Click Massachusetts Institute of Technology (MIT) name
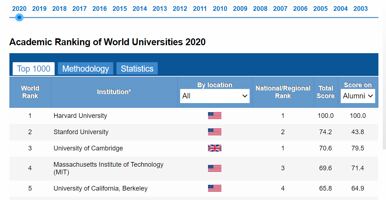The image size is (386, 200). [x=108, y=168]
